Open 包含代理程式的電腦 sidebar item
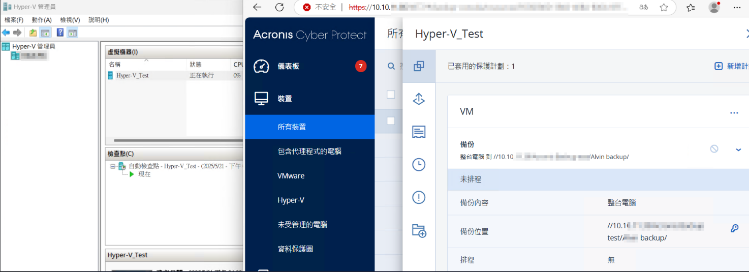The image size is (749, 272). tap(309, 152)
